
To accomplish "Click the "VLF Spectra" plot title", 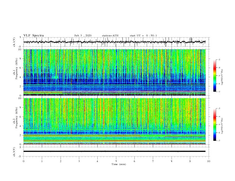I will pyautogui.click(x=34, y=35).
